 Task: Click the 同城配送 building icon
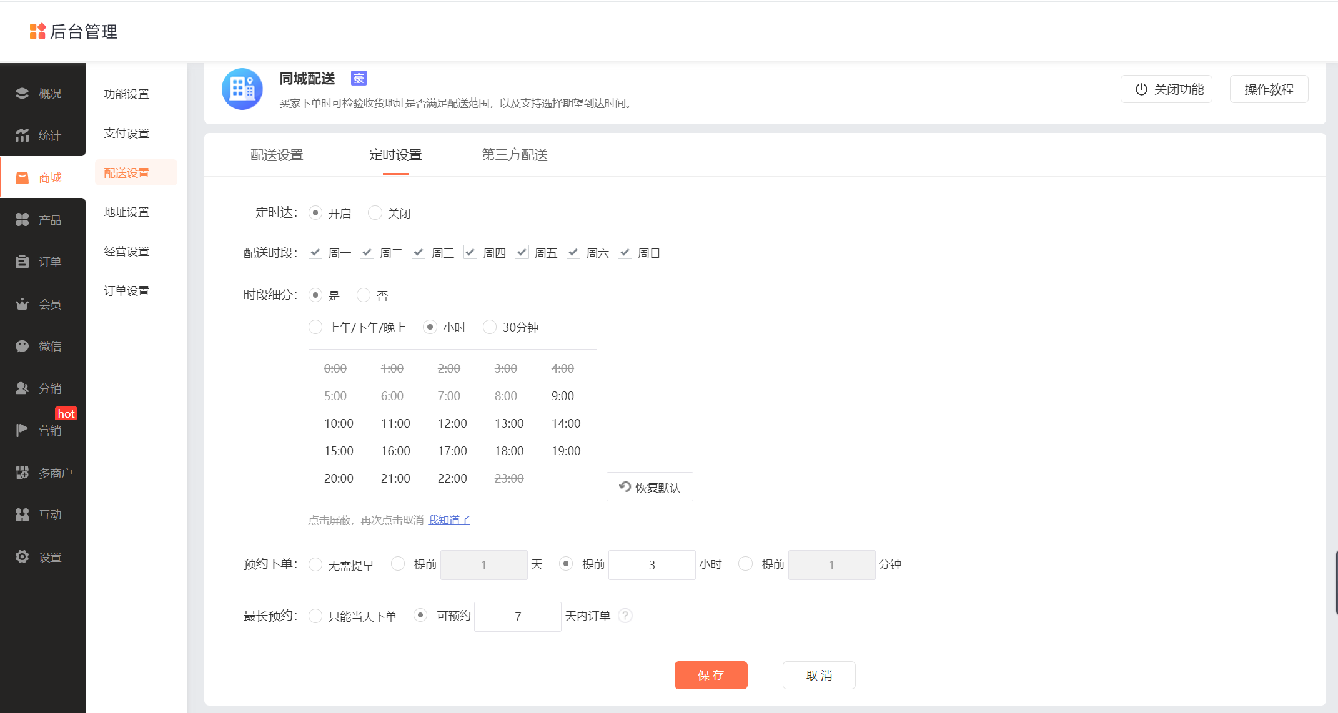click(x=242, y=89)
